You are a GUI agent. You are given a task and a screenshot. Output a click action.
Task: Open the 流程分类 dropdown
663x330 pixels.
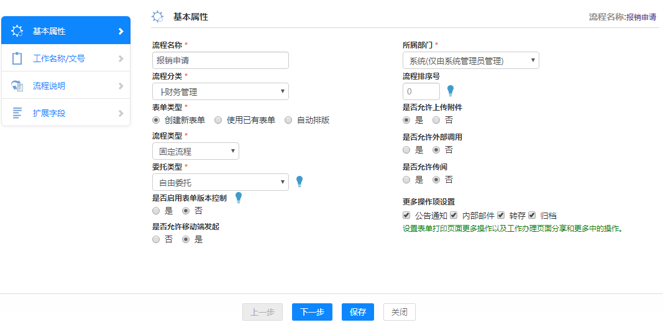220,91
